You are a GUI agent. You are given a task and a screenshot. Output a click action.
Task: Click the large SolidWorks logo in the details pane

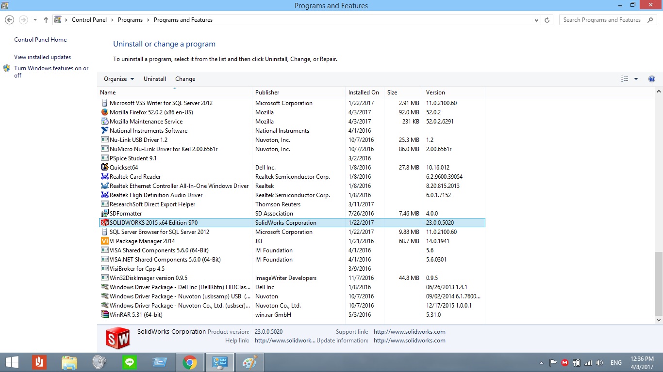118,337
